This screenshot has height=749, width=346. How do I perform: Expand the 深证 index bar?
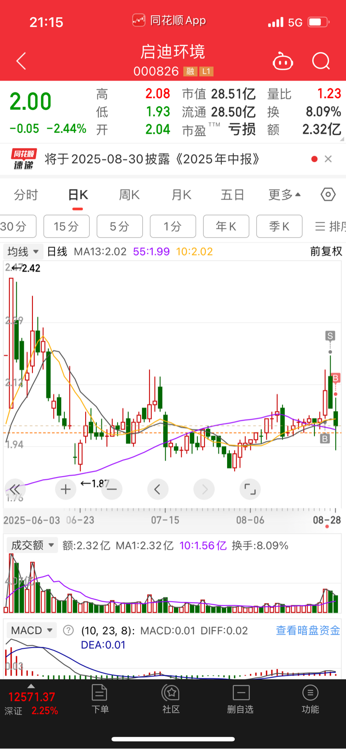(x=31, y=699)
